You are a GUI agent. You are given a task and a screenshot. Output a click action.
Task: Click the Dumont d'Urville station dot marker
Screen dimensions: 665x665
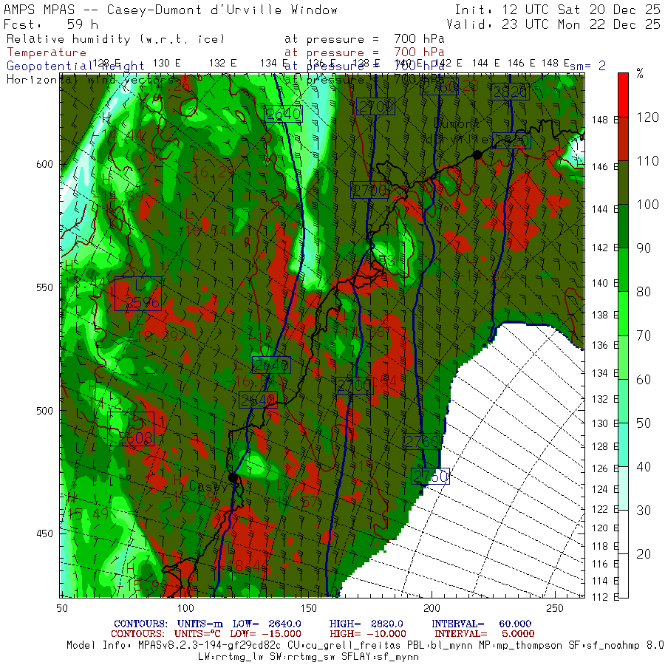coord(477,155)
